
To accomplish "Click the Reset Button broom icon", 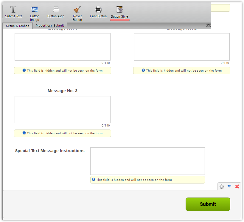I will (x=77, y=10).
